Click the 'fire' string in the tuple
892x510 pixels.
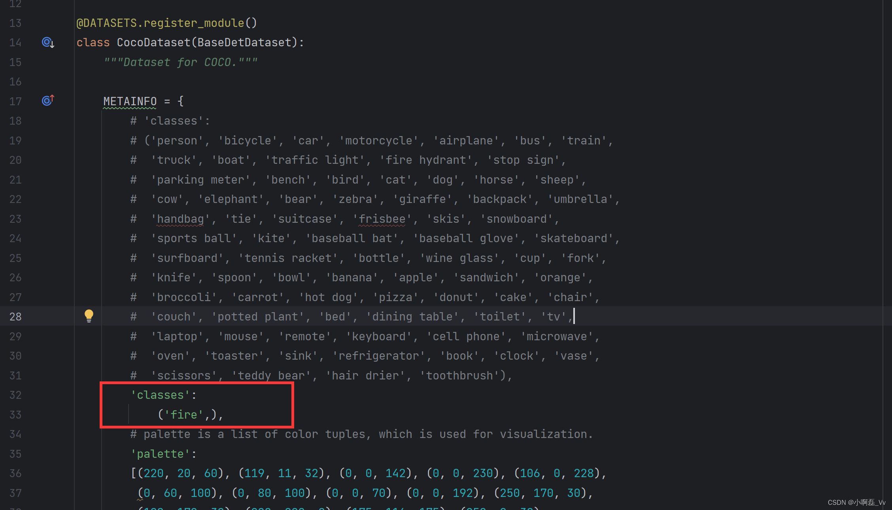(183, 415)
